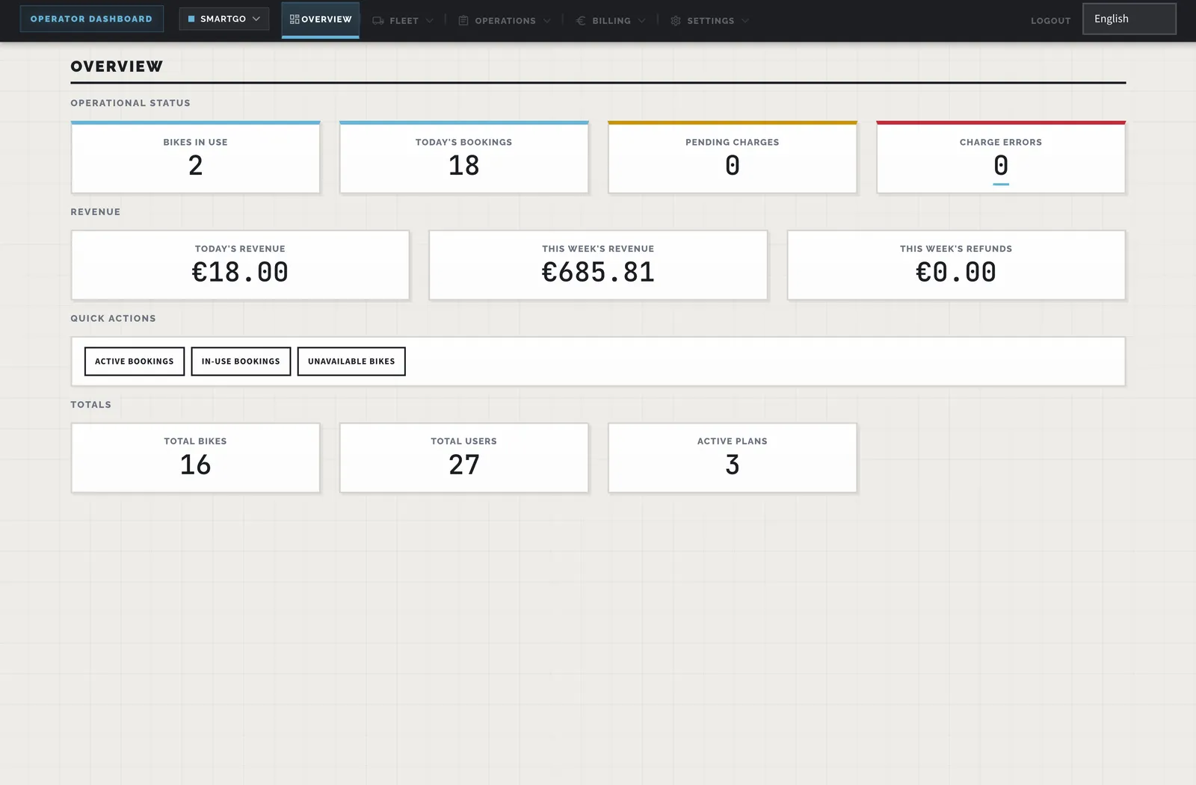Open the Operations menu
Screen dimensions: 1196x785
click(505, 21)
